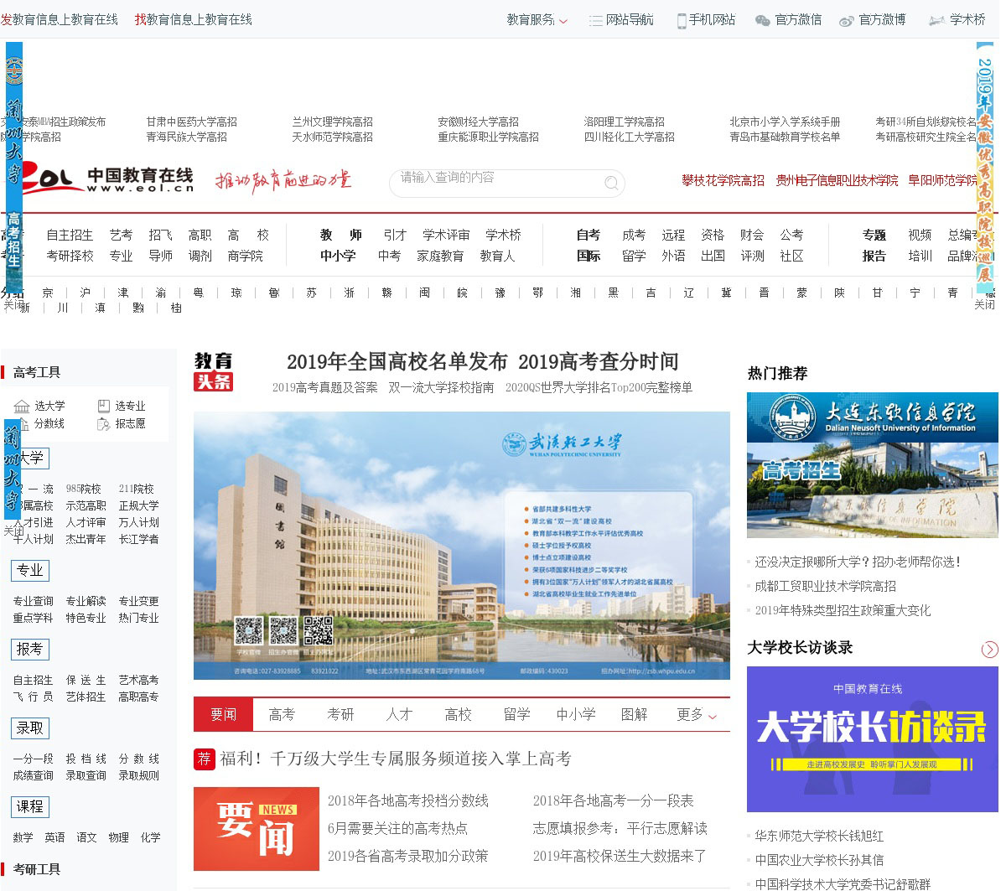
Task: Click the 要闻 NEWS red thumbnail
Action: click(x=257, y=829)
